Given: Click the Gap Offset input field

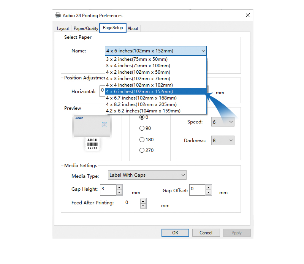Looking at the screenshot, I should [x=197, y=190].
